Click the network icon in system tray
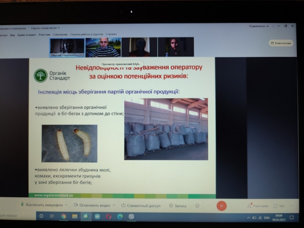The height and width of the screenshot is (228, 304). pos(260,218)
